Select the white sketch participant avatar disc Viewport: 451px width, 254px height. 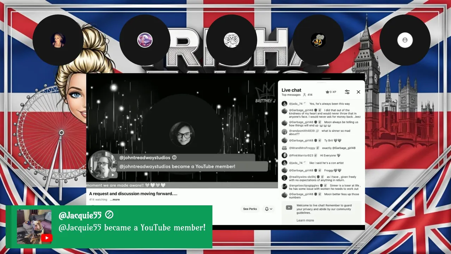[x=231, y=40]
